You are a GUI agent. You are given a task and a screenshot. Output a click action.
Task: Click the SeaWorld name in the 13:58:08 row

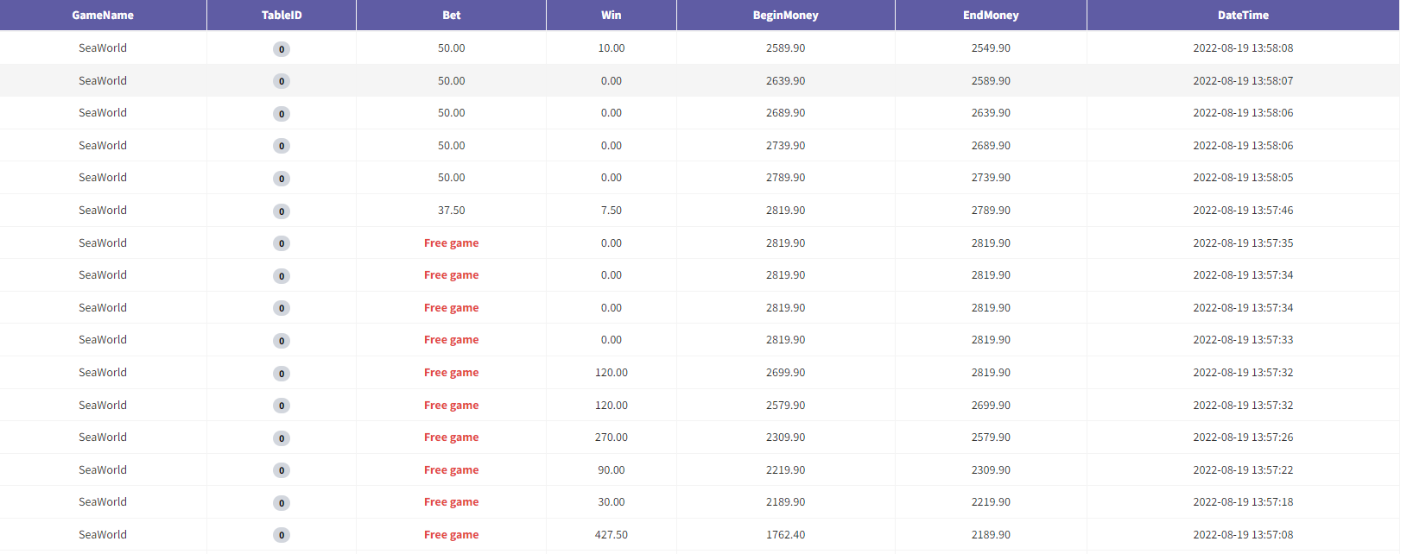click(103, 48)
